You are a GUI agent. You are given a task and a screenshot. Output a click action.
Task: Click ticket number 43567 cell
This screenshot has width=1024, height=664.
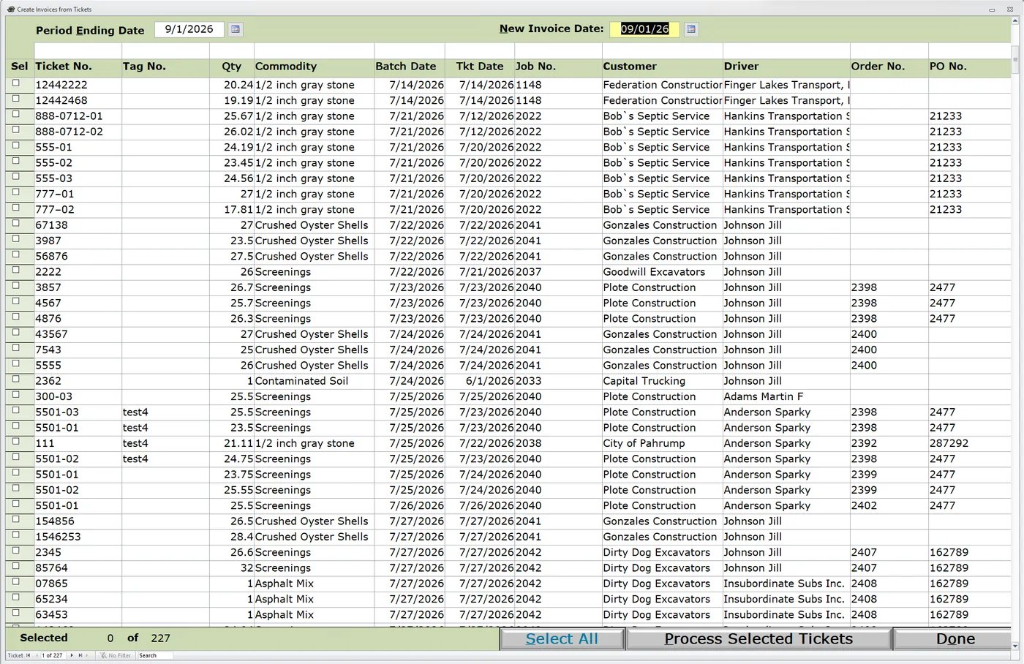pyautogui.click(x=78, y=334)
